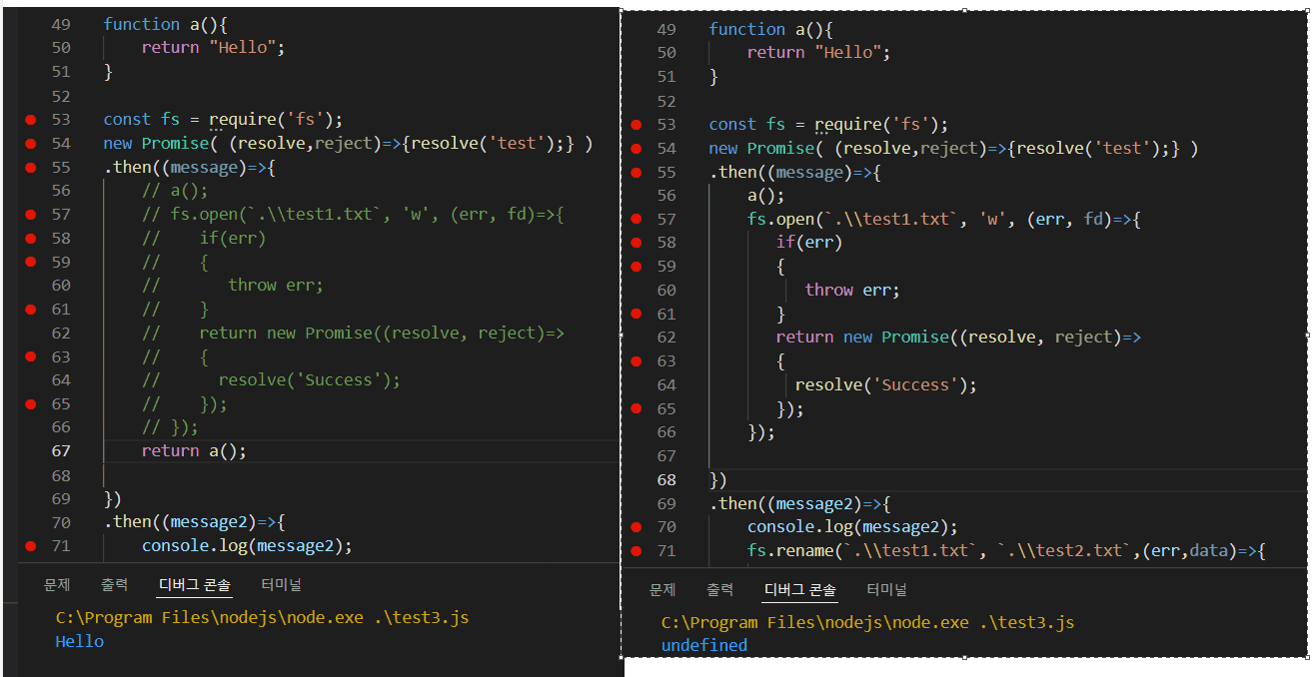
Task: Open the 출력 tab in left panel
Action: [x=114, y=585]
